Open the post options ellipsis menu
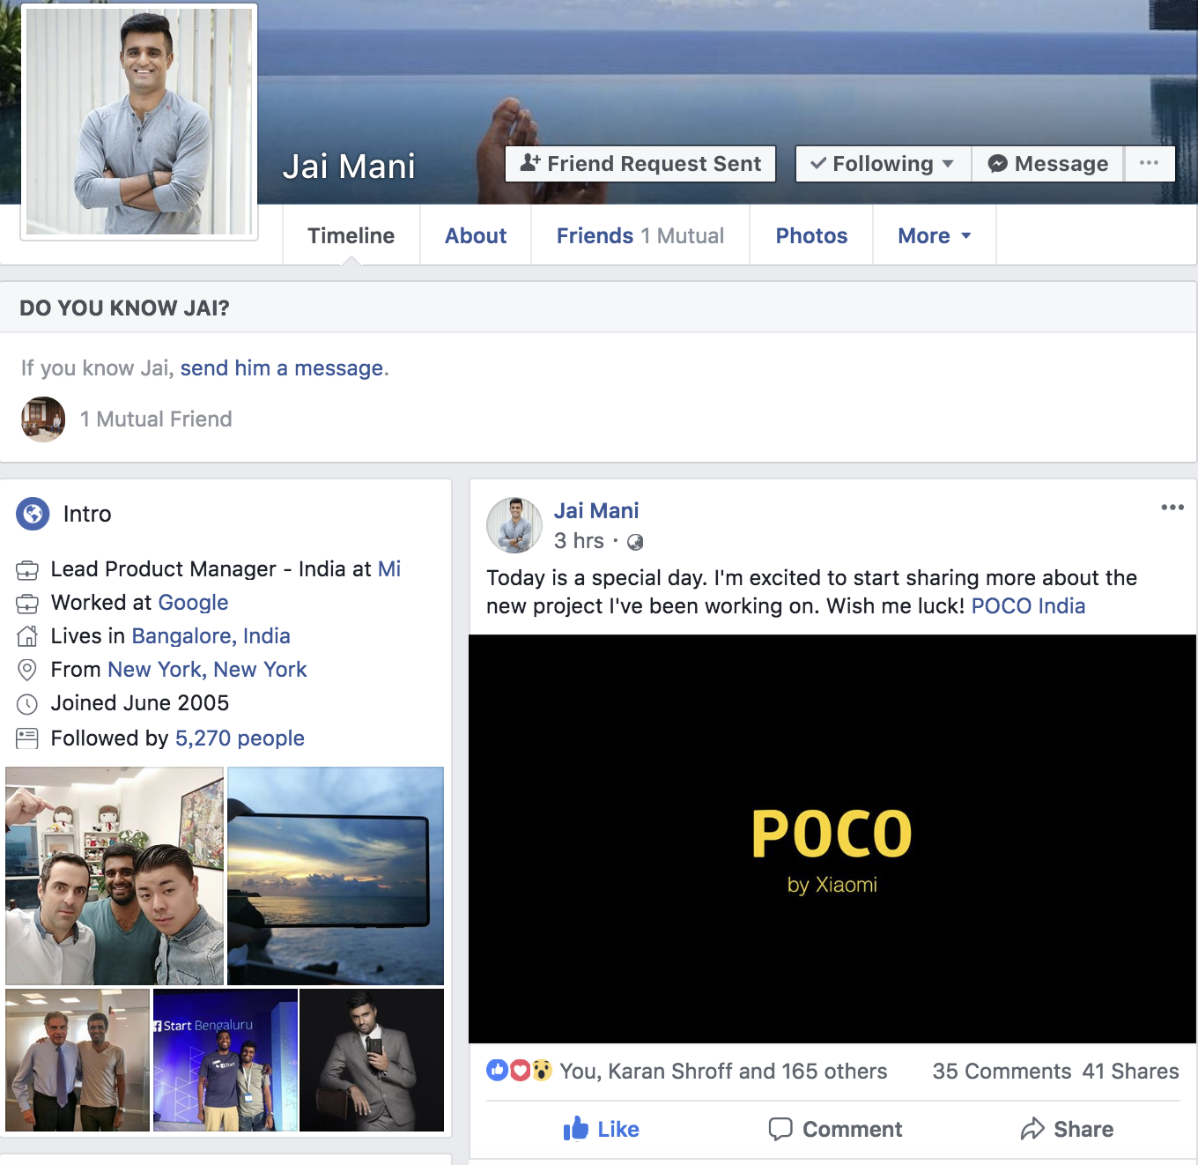 point(1172,507)
